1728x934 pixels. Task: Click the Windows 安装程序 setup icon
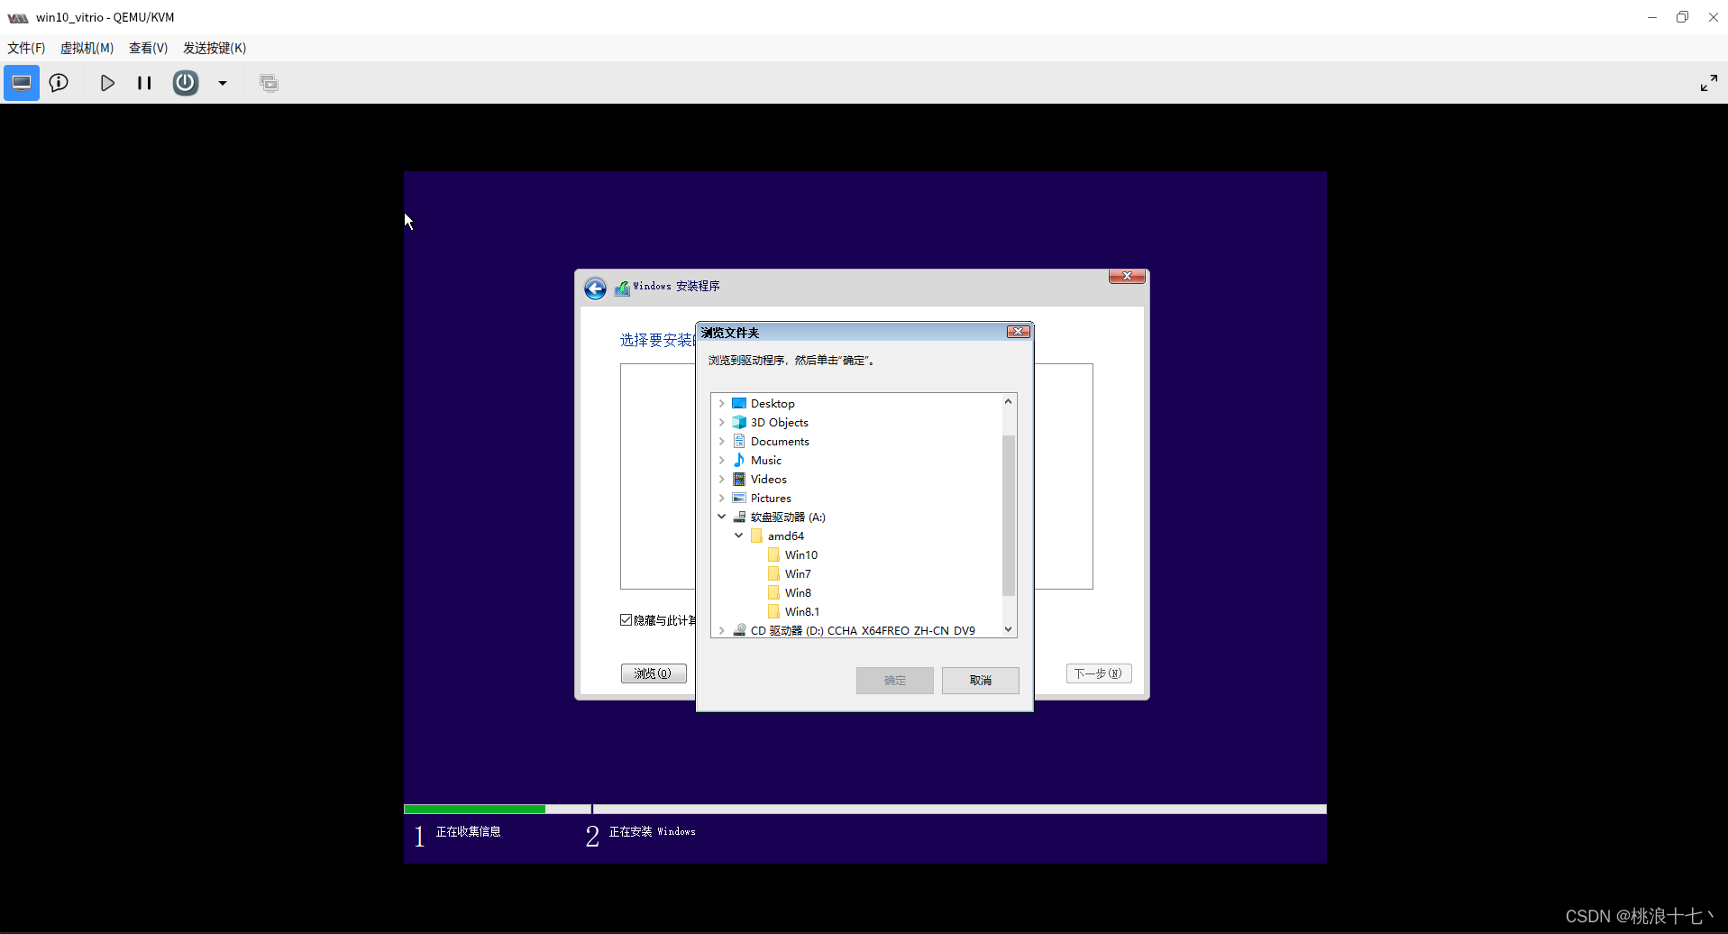click(622, 288)
